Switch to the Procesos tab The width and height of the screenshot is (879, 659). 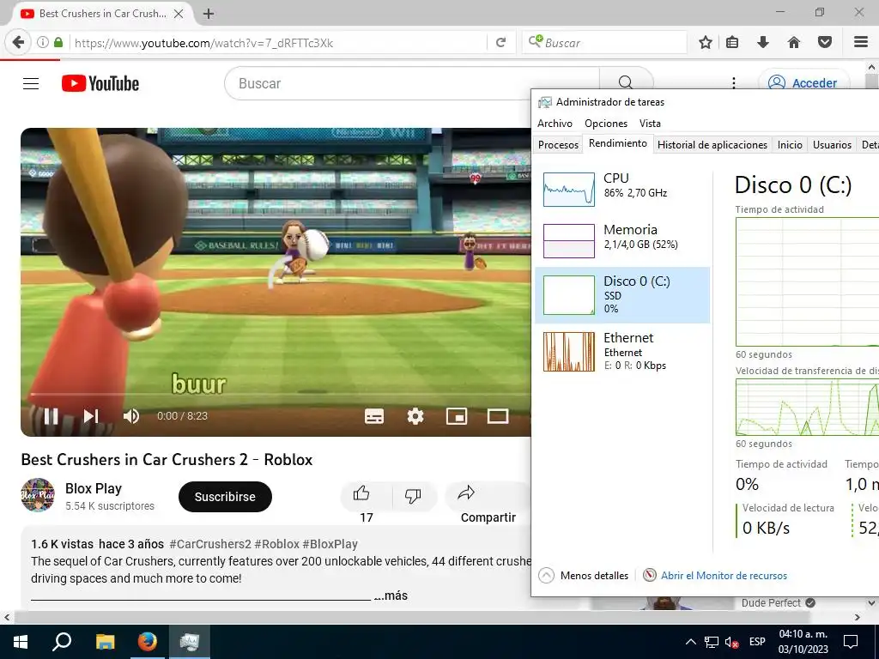click(x=558, y=144)
